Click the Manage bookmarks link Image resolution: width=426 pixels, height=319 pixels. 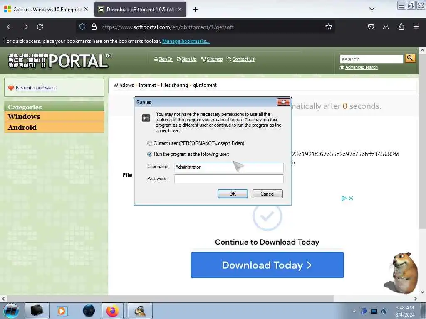click(186, 41)
